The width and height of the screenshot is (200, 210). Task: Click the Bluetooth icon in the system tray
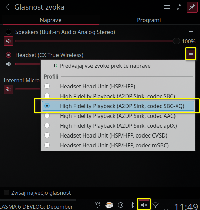point(132,205)
